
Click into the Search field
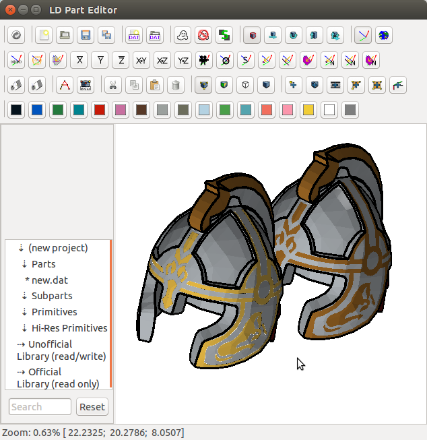[x=40, y=407]
